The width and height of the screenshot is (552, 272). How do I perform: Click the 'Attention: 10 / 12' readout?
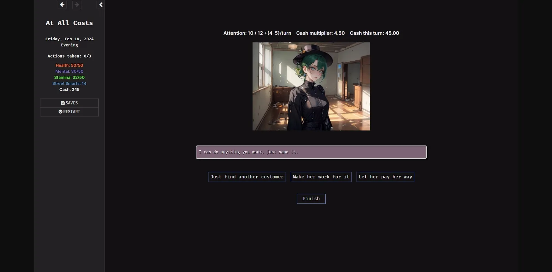257,33
